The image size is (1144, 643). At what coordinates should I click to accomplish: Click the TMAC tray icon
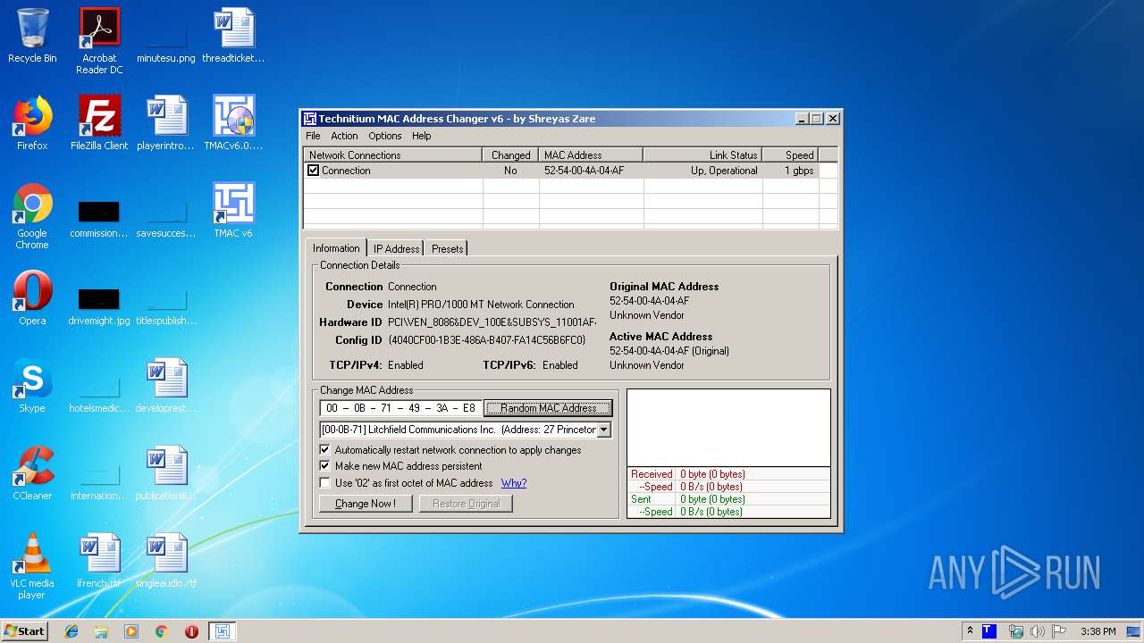tap(989, 631)
